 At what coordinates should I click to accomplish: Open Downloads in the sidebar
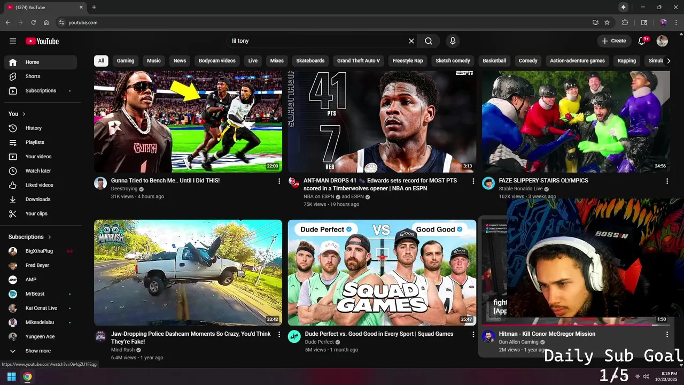(41, 199)
